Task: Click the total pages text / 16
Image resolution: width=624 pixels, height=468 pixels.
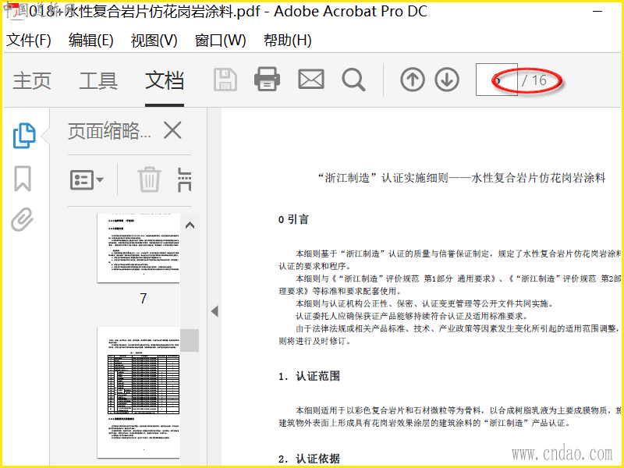Action: [x=534, y=80]
